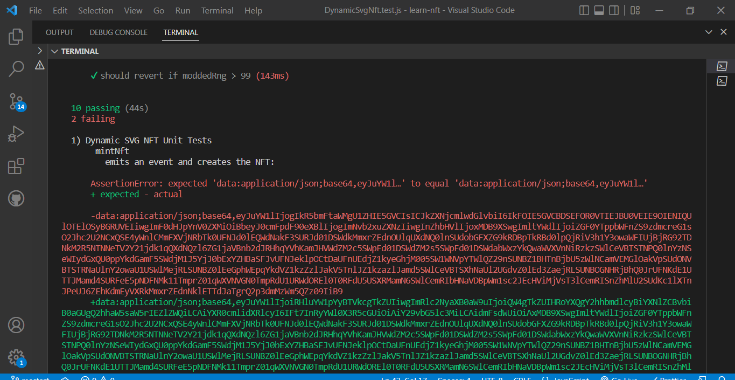
Task: Open the View menu
Action: tap(133, 10)
